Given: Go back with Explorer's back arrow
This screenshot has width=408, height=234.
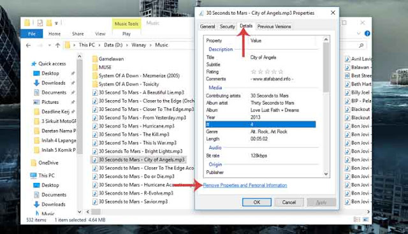Looking at the screenshot, I should pos(28,45).
